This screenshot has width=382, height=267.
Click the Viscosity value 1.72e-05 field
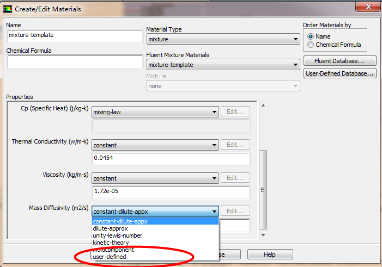171,193
